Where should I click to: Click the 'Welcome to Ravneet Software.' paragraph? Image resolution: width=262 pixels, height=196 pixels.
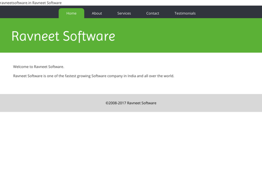tap(39, 67)
